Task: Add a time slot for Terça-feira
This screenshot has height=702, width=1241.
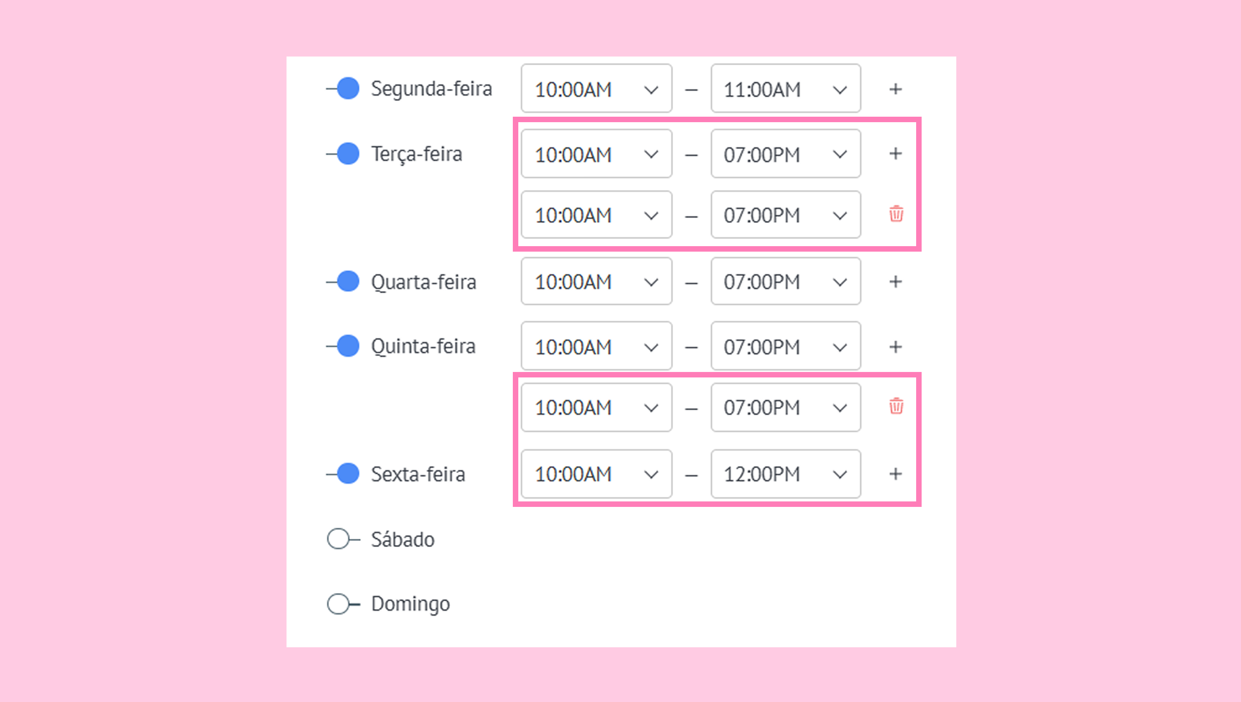Action: coord(896,154)
